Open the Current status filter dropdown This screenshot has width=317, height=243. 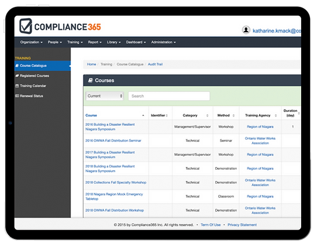click(x=105, y=96)
